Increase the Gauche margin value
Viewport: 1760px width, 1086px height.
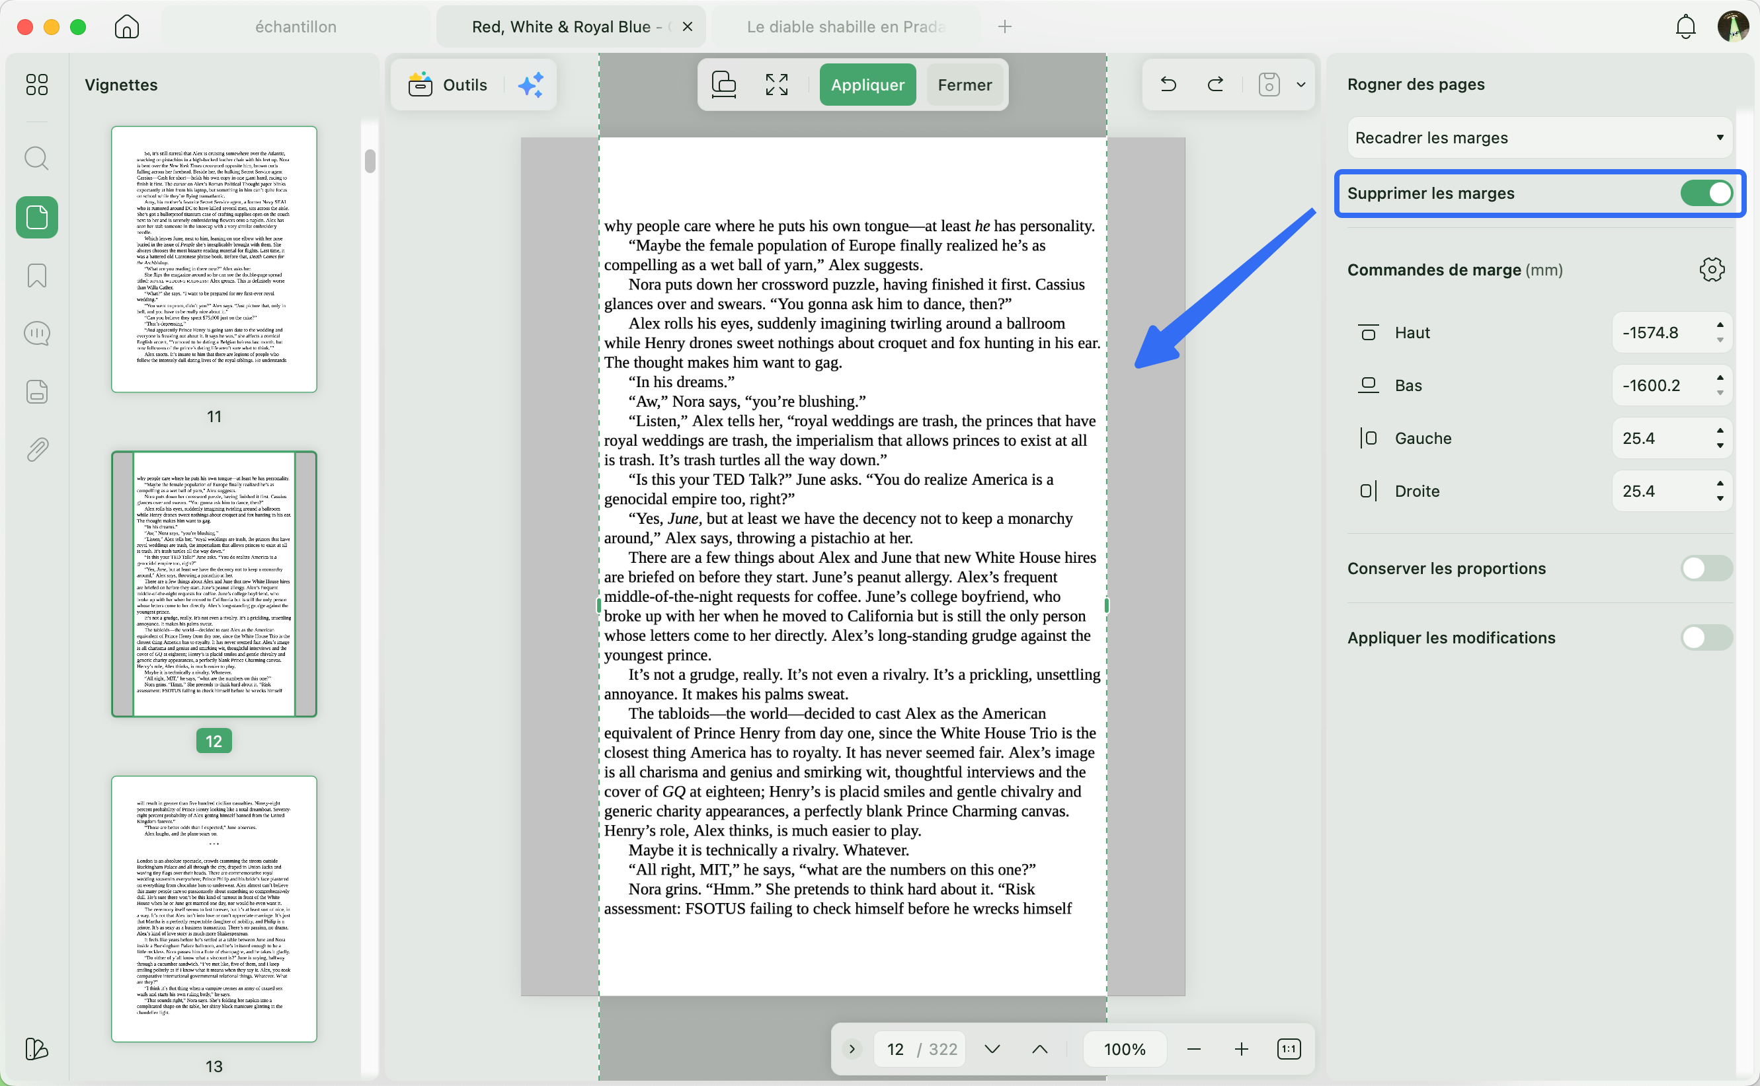(1720, 431)
